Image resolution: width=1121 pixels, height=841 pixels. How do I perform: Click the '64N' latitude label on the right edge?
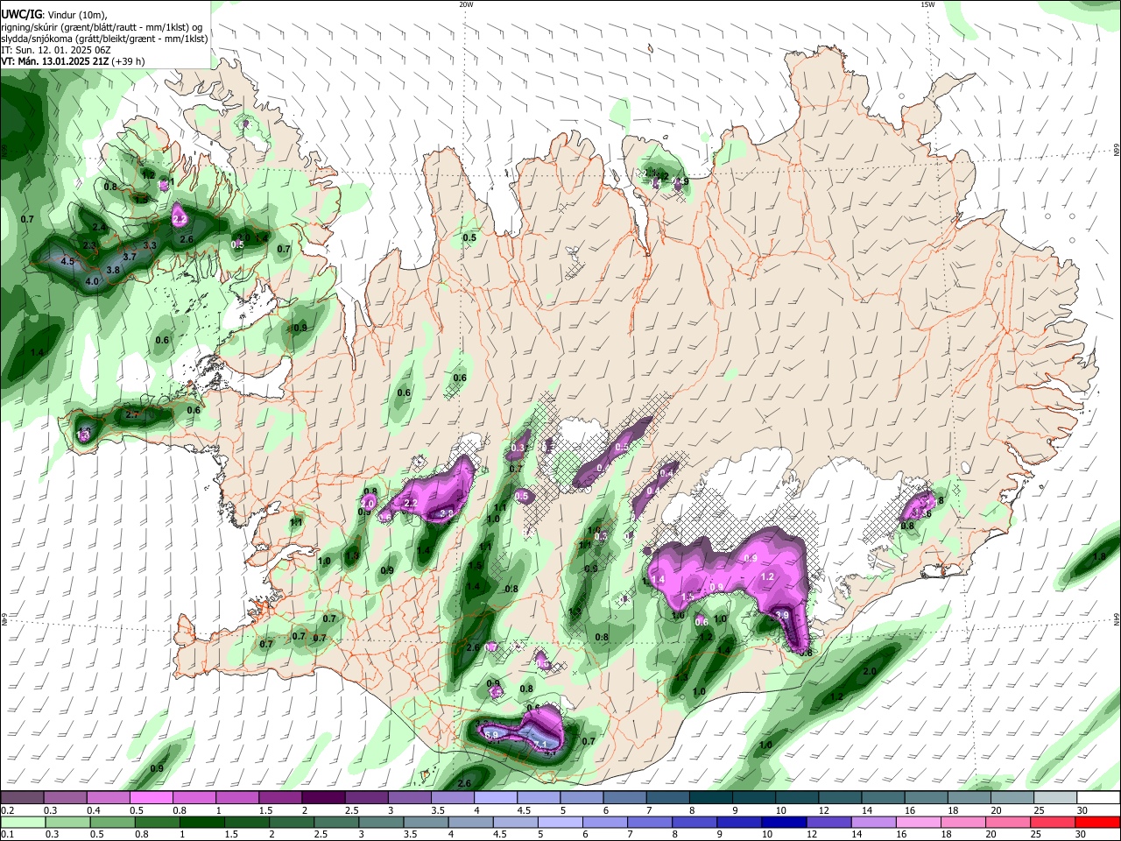(x=1117, y=619)
